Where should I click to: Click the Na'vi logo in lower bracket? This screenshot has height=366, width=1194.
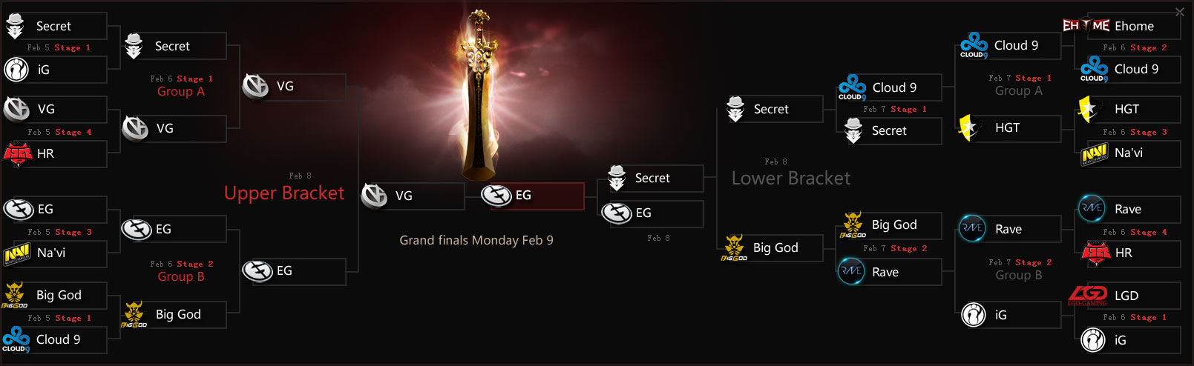[x=1094, y=153]
